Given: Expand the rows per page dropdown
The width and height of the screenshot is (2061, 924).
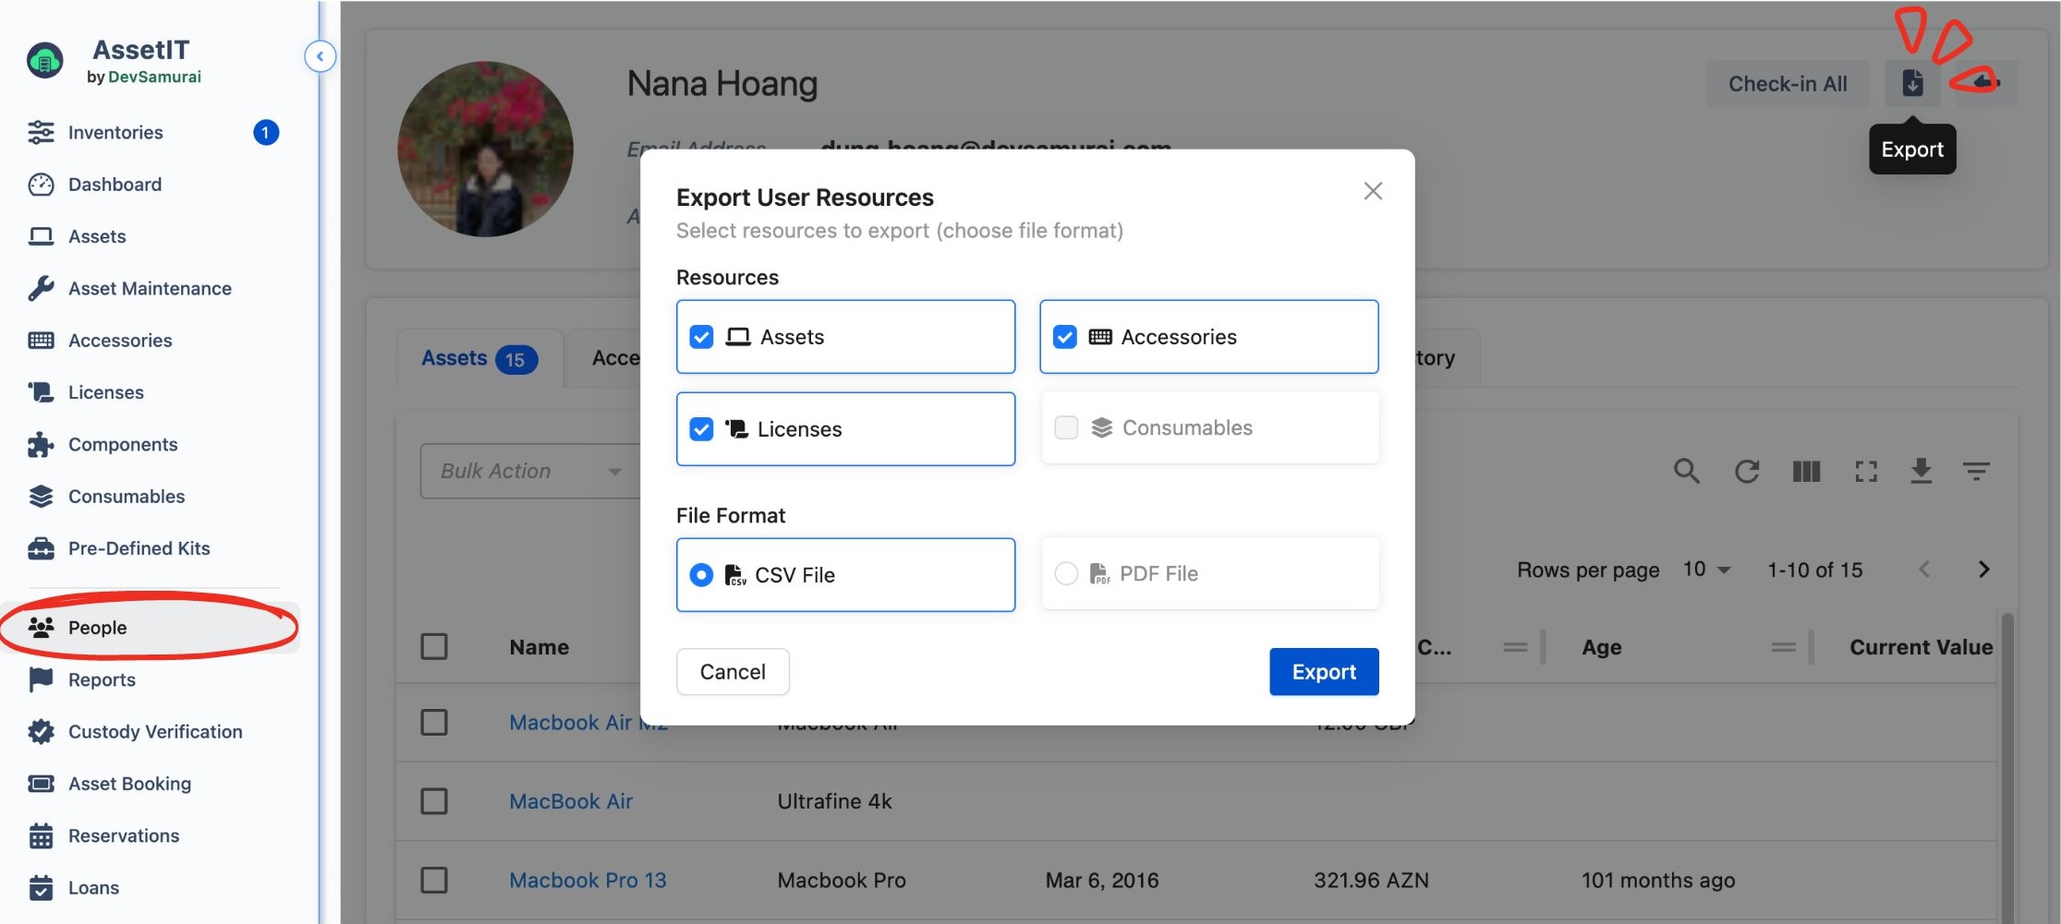Looking at the screenshot, I should pos(1705,570).
